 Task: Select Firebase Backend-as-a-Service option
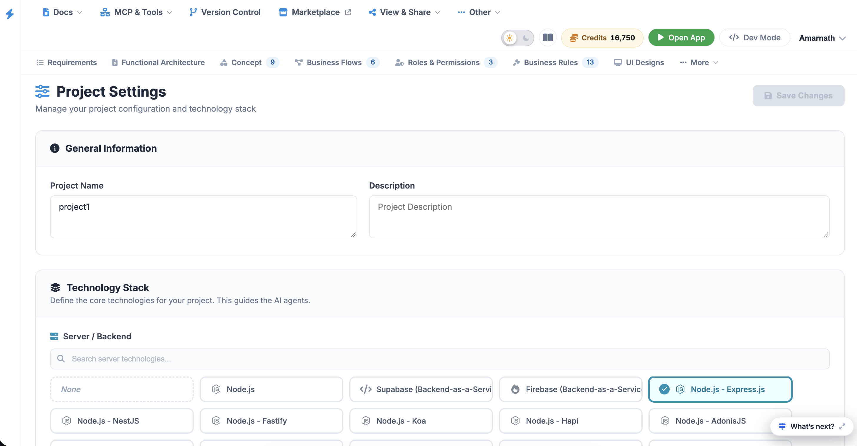570,389
